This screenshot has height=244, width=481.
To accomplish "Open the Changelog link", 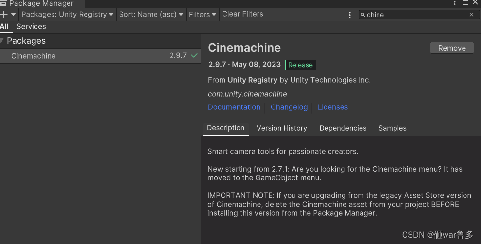I will pos(289,107).
